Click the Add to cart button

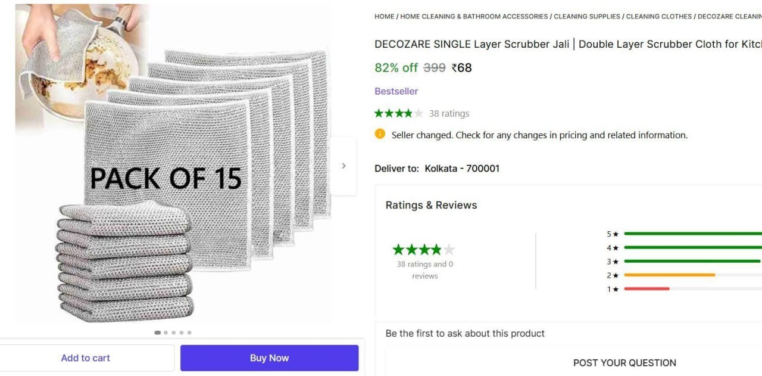click(86, 358)
